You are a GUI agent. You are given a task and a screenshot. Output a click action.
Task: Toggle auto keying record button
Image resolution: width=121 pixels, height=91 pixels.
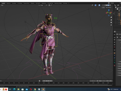[40, 81]
